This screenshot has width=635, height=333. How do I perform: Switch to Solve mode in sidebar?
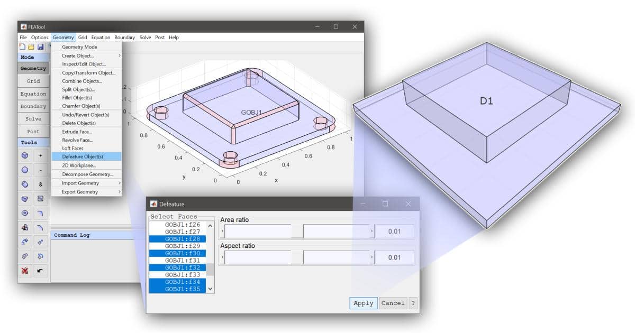(x=33, y=119)
